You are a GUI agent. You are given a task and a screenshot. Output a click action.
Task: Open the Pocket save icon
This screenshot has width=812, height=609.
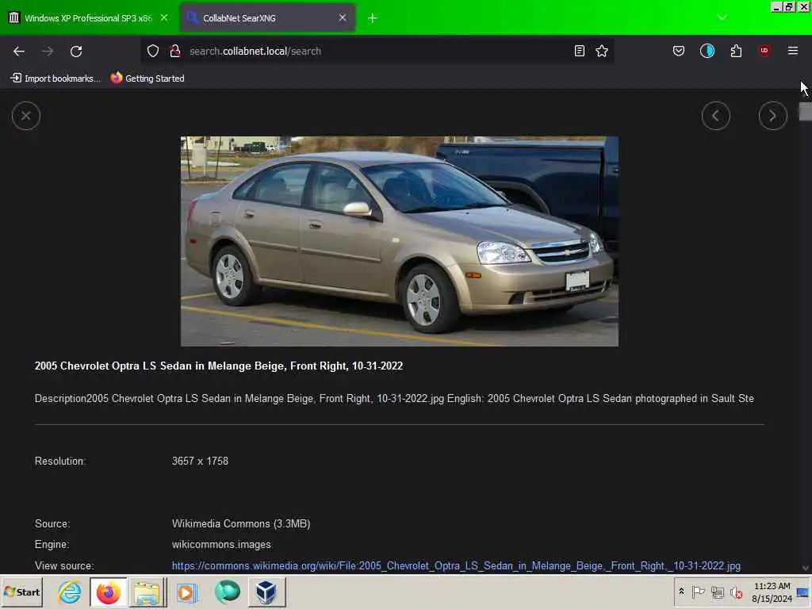(679, 51)
